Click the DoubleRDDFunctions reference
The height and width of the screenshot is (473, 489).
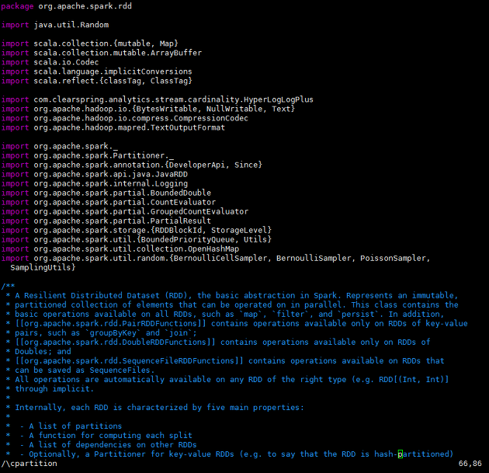point(116,343)
